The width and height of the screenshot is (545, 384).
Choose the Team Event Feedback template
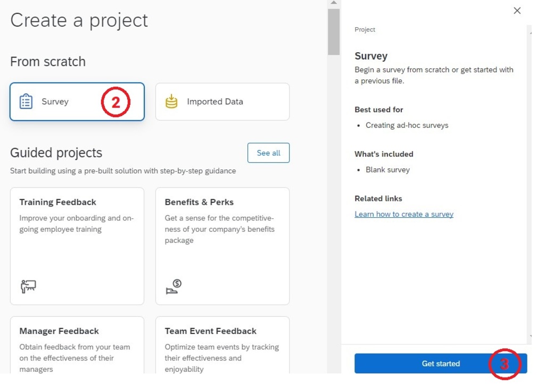point(222,349)
